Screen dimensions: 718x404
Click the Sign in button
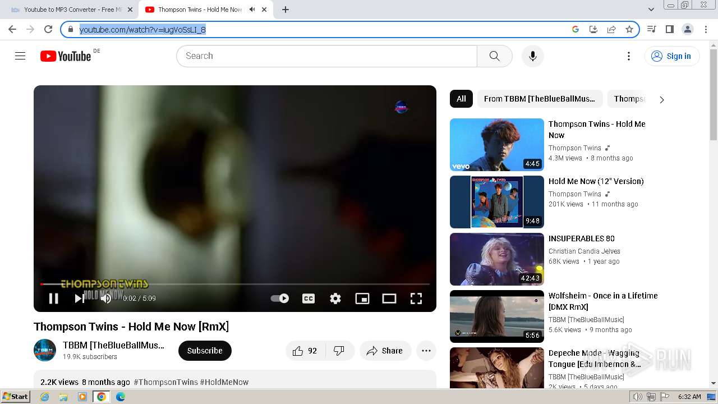click(672, 56)
